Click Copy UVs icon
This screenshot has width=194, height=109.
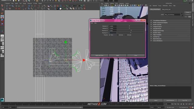click(x=71, y=8)
